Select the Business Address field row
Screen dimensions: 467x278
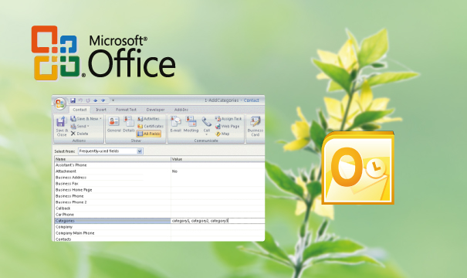160,178
